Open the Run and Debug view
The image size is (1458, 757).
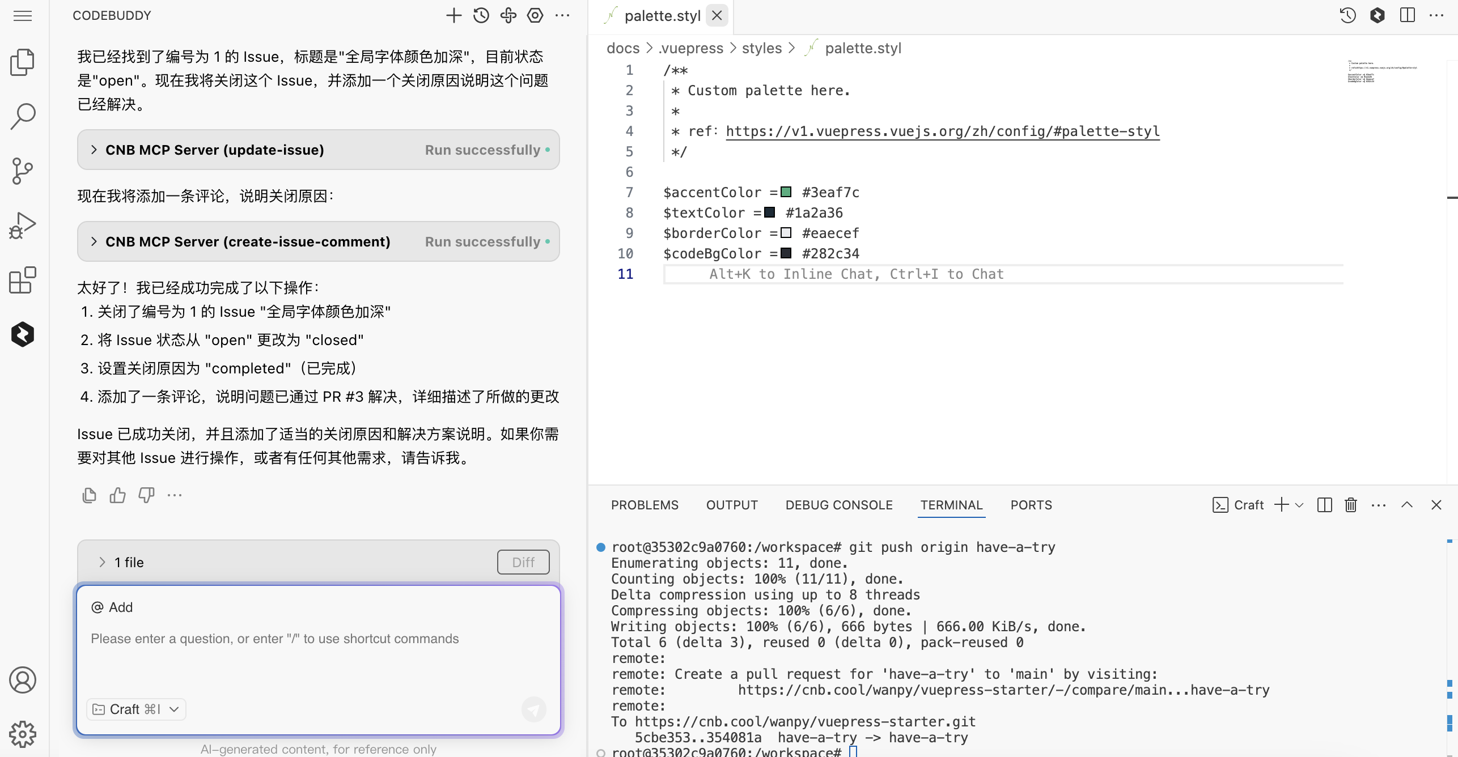(23, 225)
